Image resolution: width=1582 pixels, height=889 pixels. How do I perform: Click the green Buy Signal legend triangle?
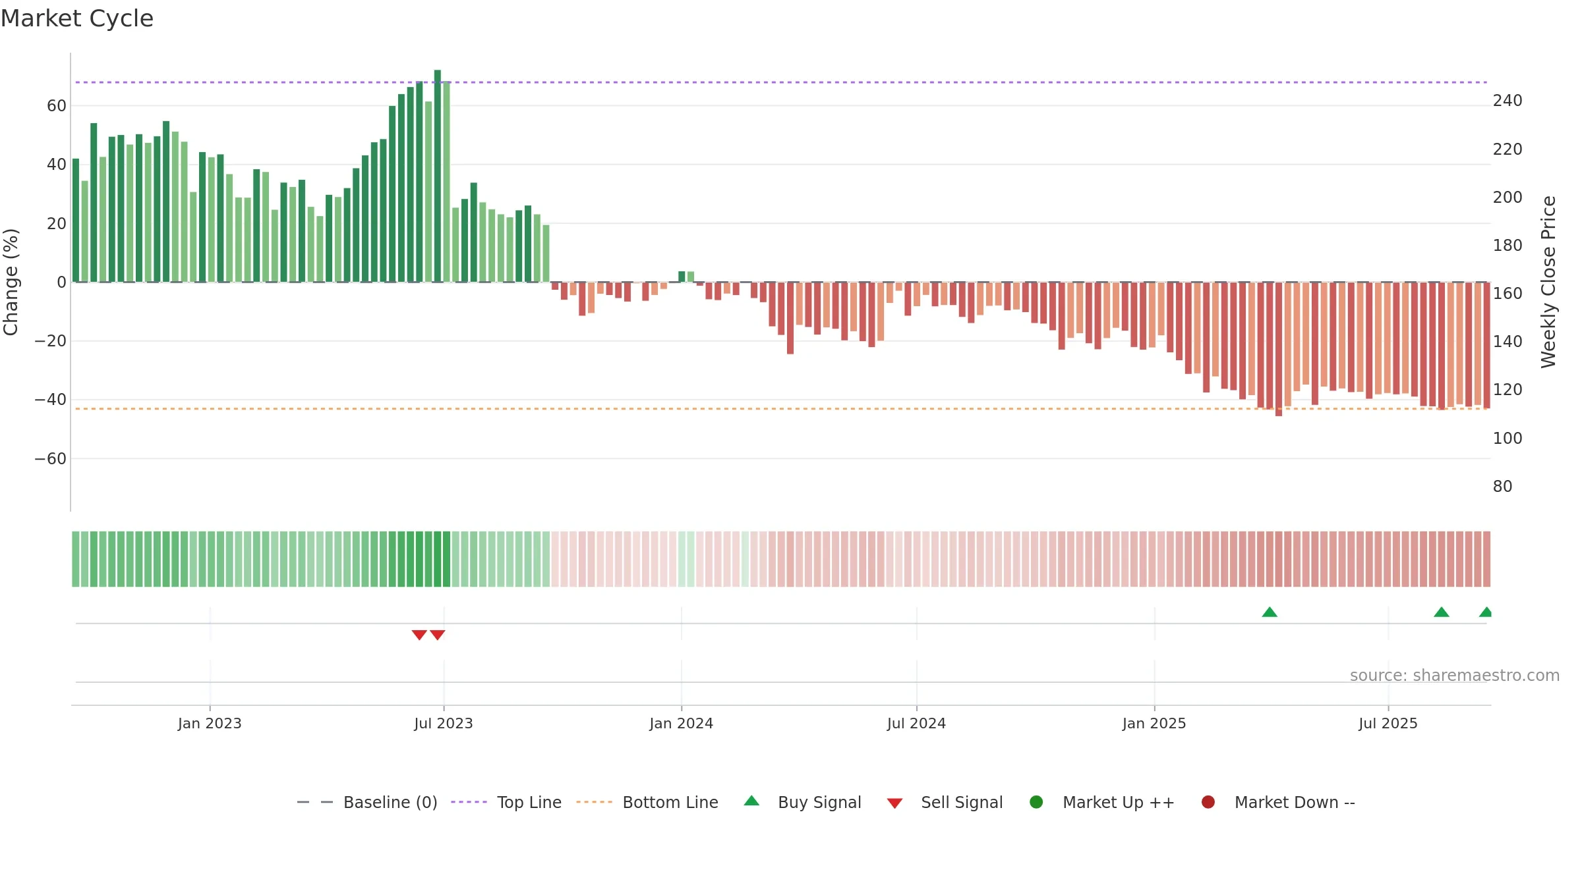pyautogui.click(x=751, y=801)
